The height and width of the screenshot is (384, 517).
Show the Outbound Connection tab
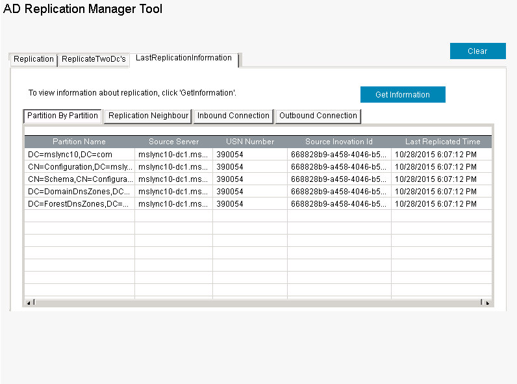click(x=318, y=116)
